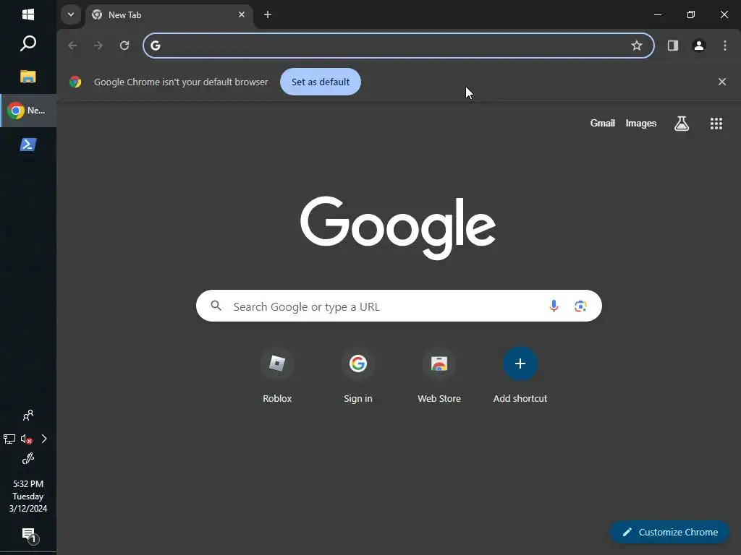741x555 pixels.
Task: Click the magnifier icon in search box
Action: click(216, 306)
